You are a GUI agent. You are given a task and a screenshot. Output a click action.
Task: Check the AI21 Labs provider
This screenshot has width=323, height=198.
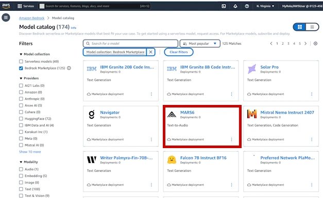click(x=21, y=85)
